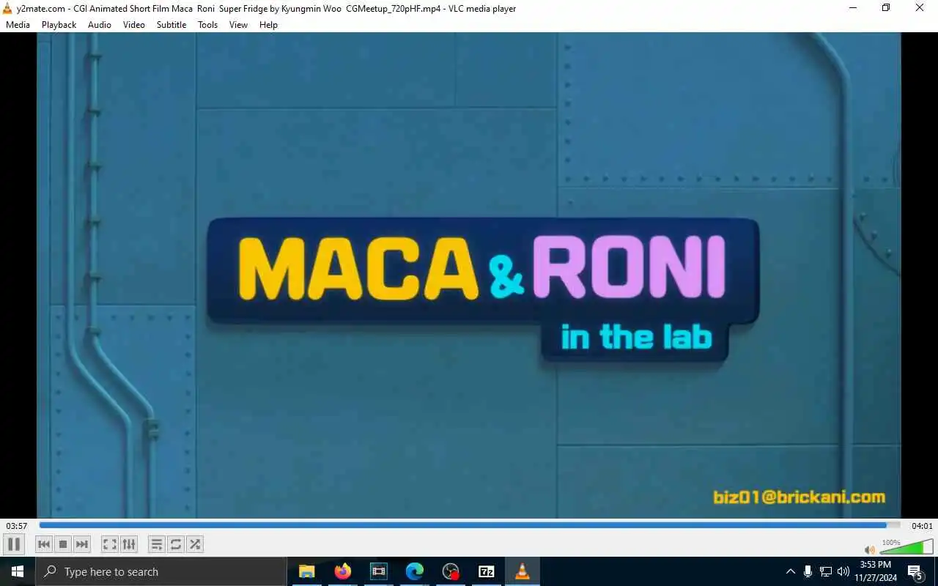The height and width of the screenshot is (586, 938).
Task: Toggle fullscreen video mode
Action: coord(109,544)
